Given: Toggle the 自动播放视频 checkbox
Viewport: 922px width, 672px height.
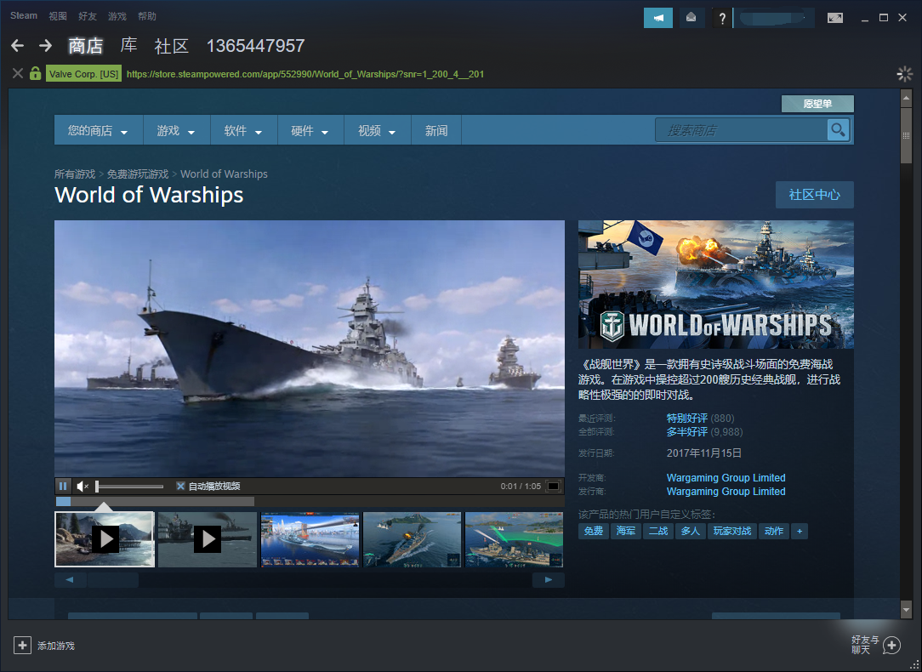Looking at the screenshot, I should point(180,486).
